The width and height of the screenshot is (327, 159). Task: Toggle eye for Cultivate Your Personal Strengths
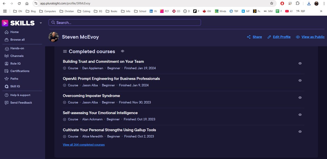(300, 132)
